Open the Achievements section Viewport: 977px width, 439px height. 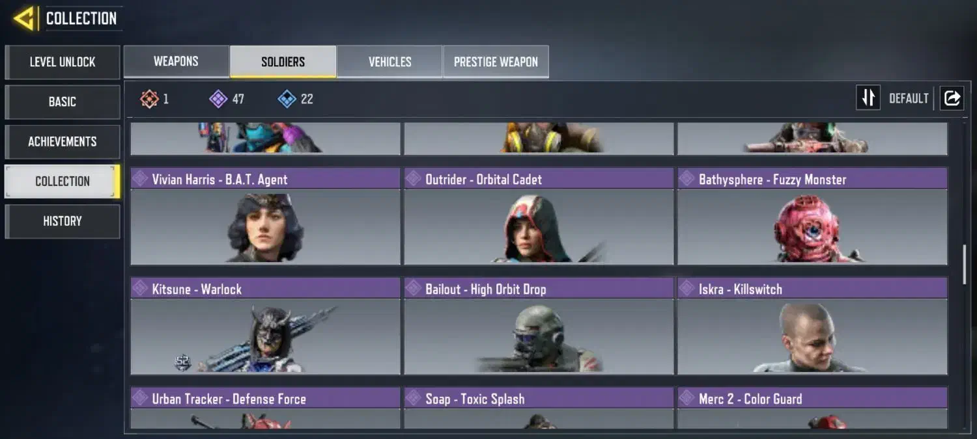(63, 142)
